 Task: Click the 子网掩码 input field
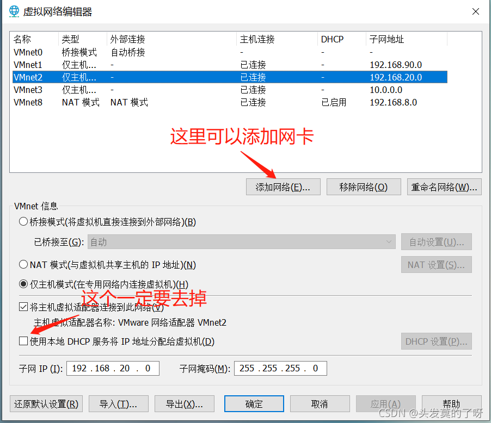280,368
